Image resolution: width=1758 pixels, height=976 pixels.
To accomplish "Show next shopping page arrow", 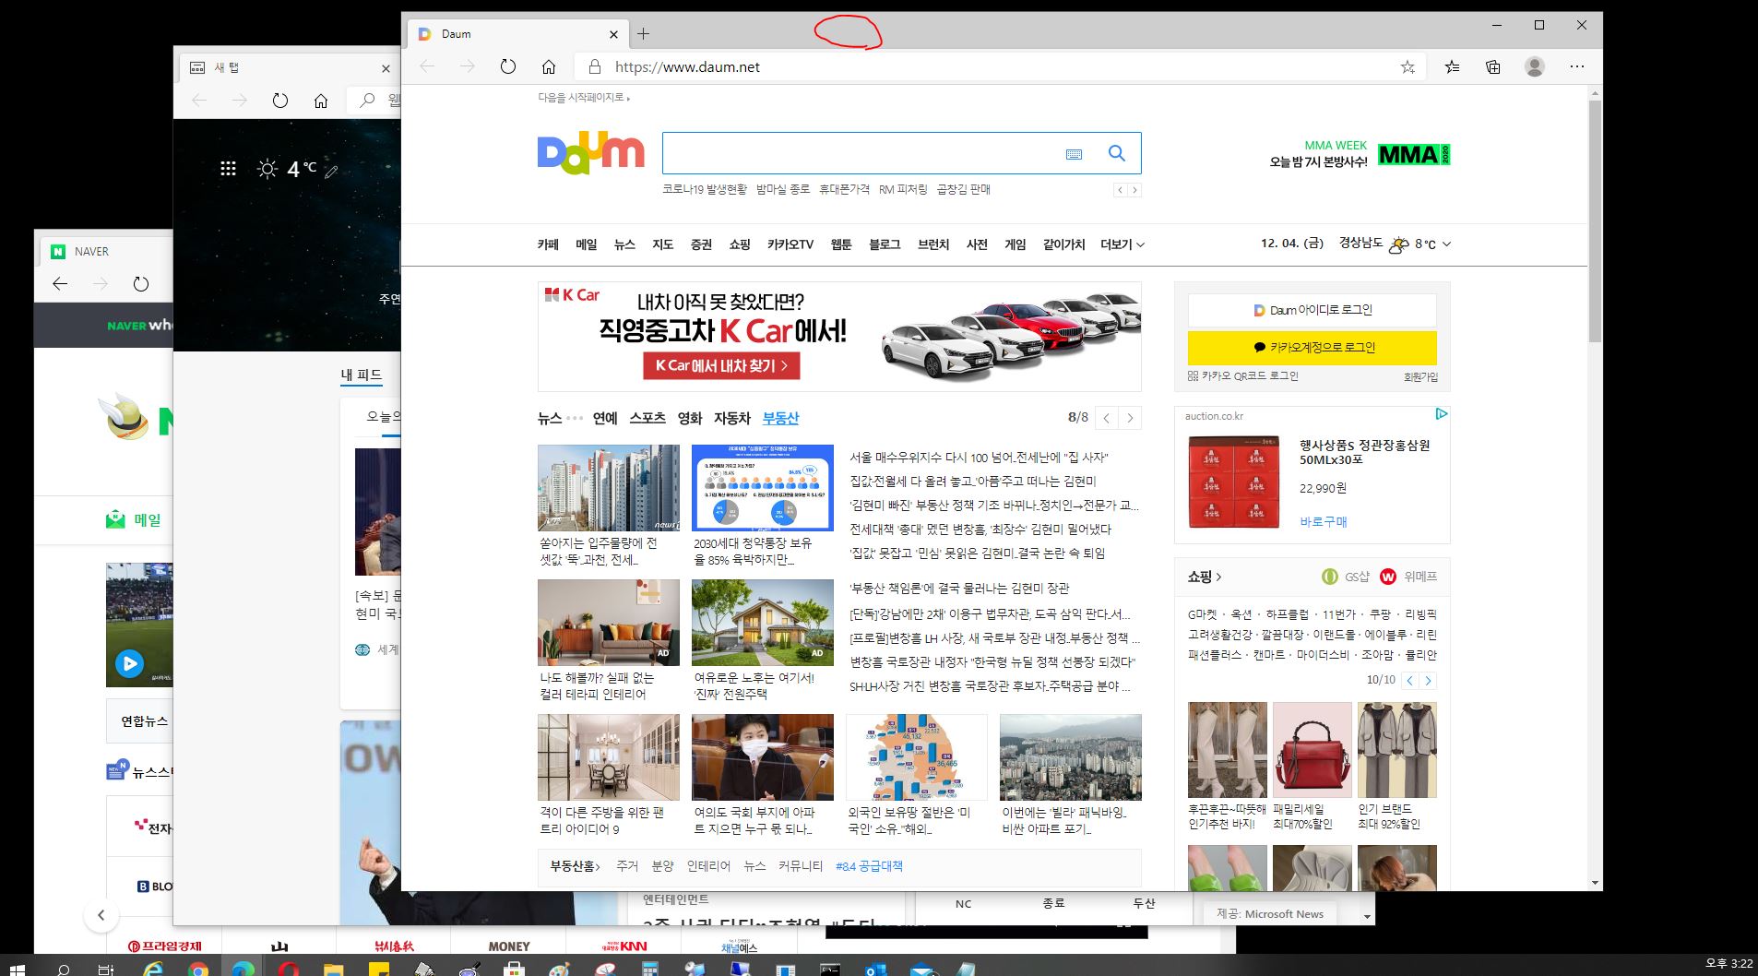I will click(x=1428, y=681).
